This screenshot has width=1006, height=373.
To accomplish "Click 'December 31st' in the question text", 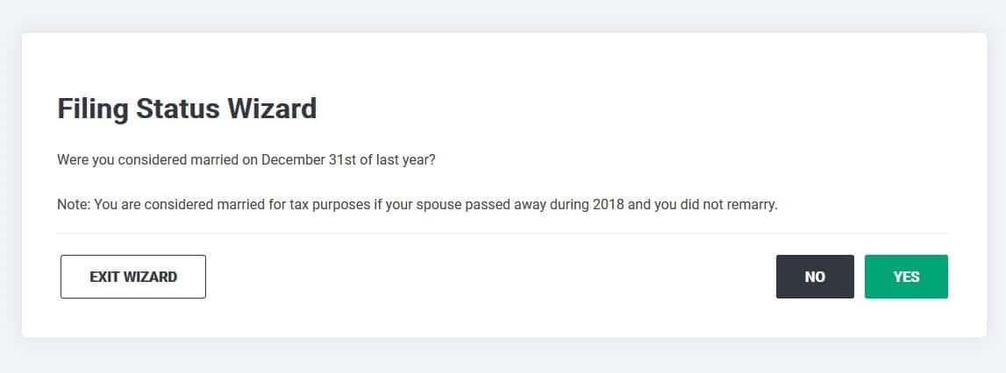I will pyautogui.click(x=303, y=159).
